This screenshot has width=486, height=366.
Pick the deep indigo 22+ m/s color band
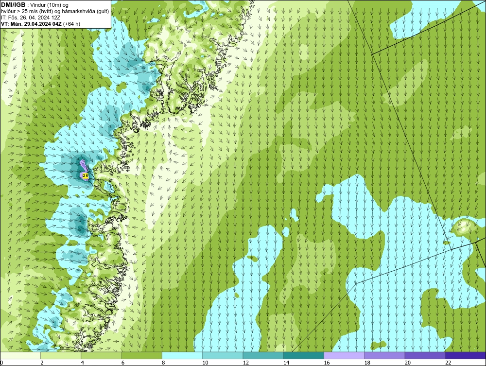pyautogui.click(x=466, y=355)
